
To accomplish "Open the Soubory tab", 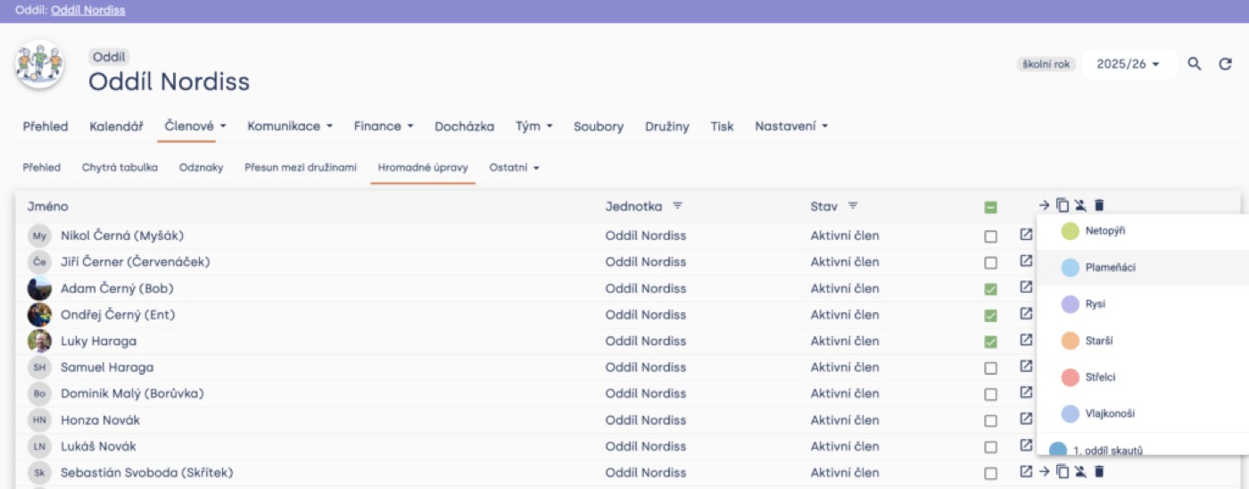I will (599, 127).
